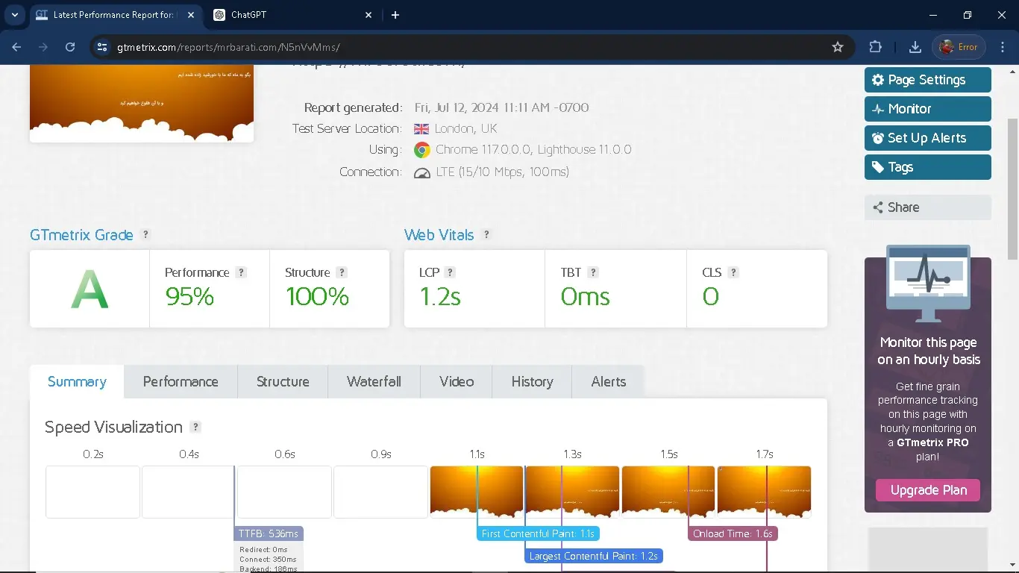Go back to previous page
This screenshot has height=573, width=1019.
[16, 47]
